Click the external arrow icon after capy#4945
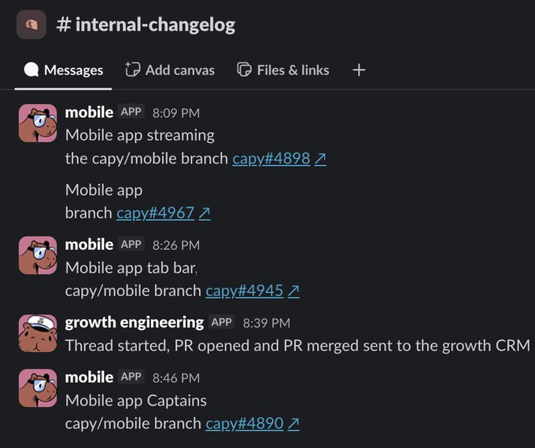The height and width of the screenshot is (448, 535). (x=293, y=291)
